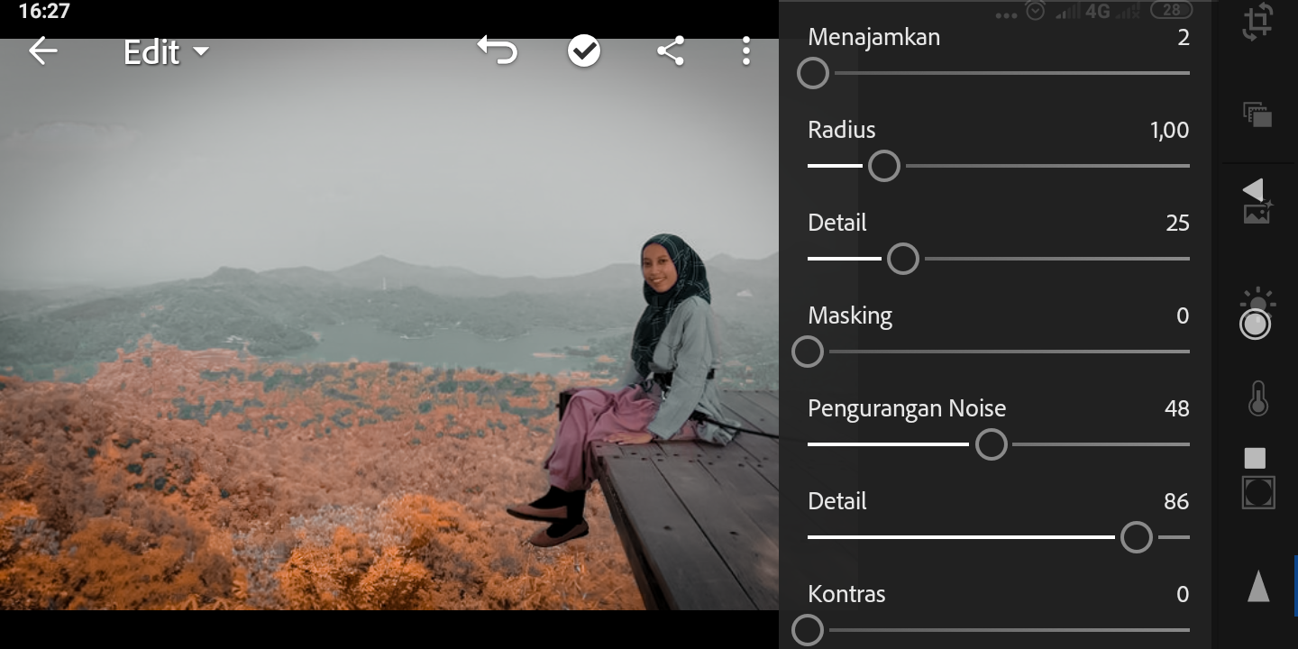Viewport: 1298px width, 649px height.
Task: Tap the Edit title to switch editing modes
Action: 153,51
